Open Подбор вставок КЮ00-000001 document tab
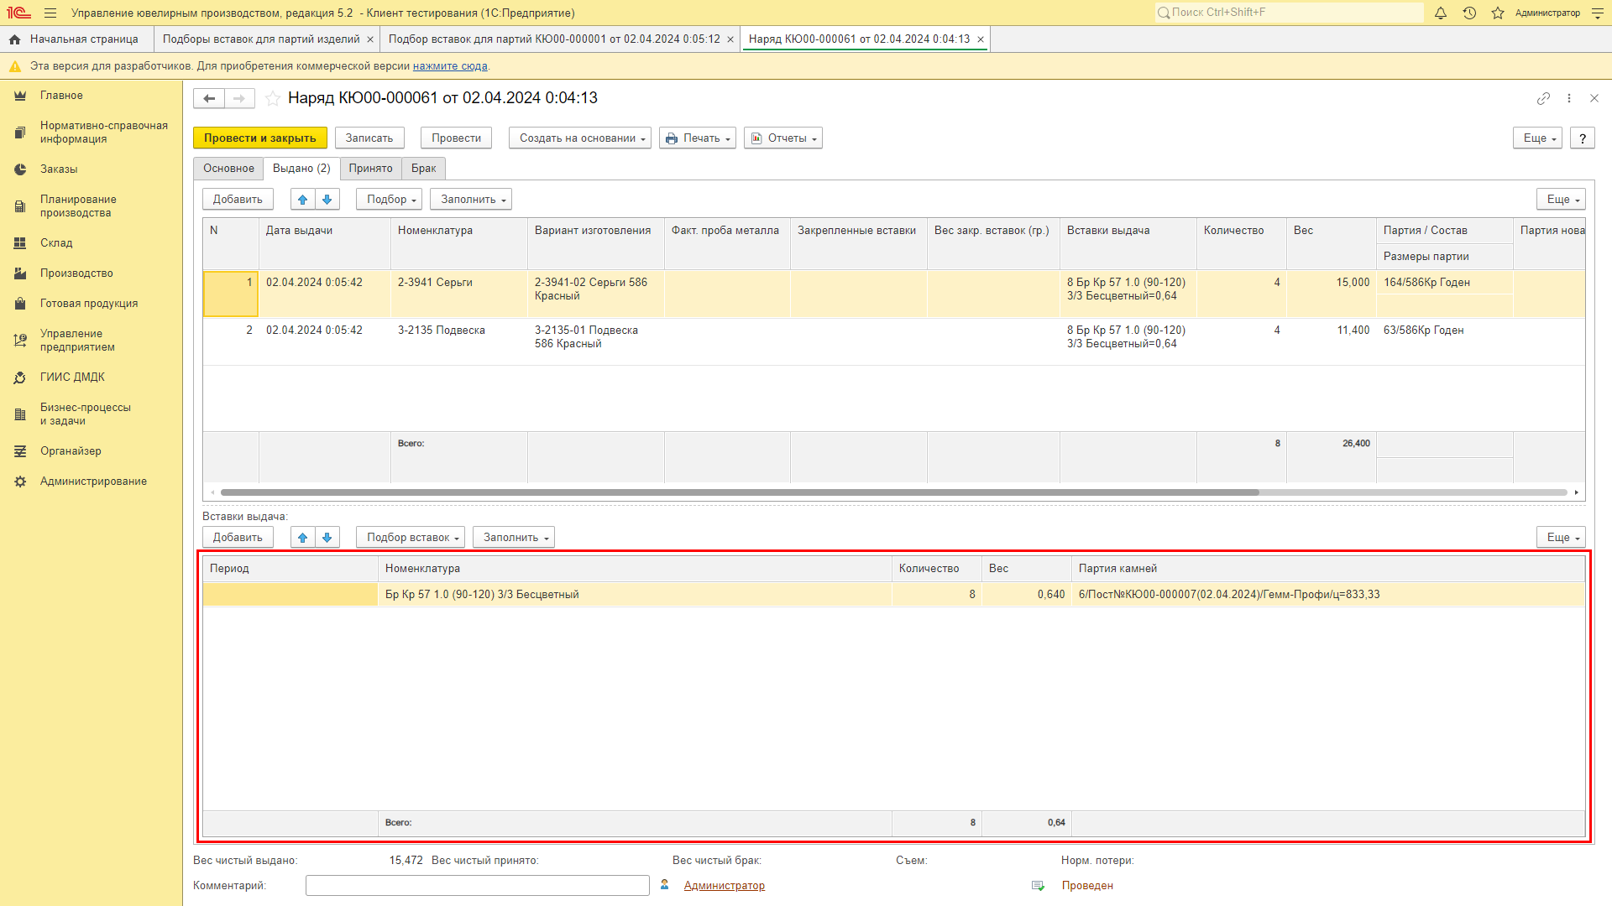The image size is (1612, 906). (554, 39)
